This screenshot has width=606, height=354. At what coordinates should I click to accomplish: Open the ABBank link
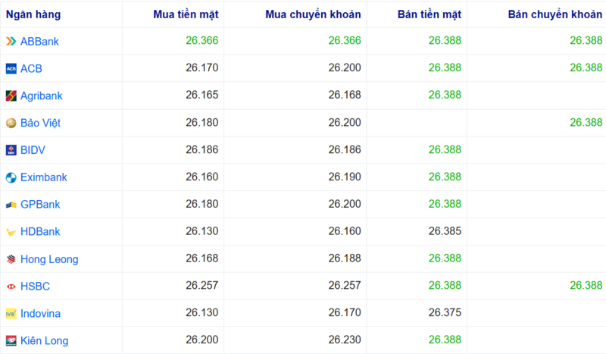[x=39, y=42]
